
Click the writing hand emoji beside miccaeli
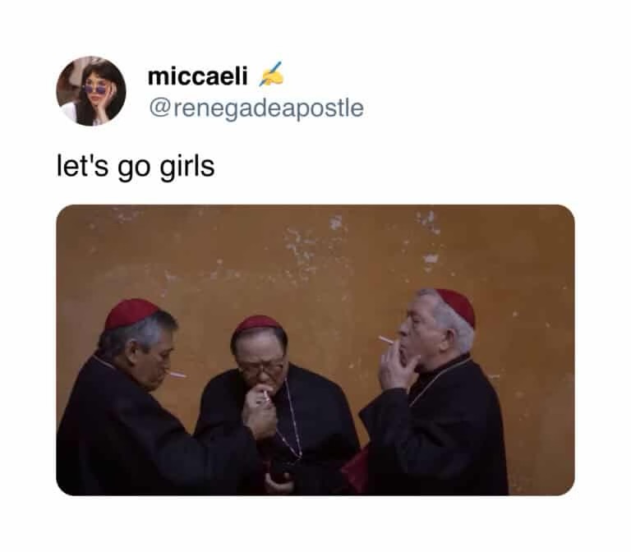tap(271, 74)
